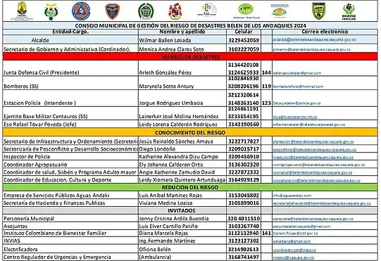This screenshot has height=261, width=381.
Task: Select the red MANEJO DE DESASTRES banner
Action: pos(190,57)
